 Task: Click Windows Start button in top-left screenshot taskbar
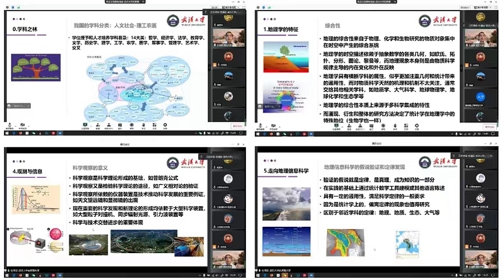4,133
